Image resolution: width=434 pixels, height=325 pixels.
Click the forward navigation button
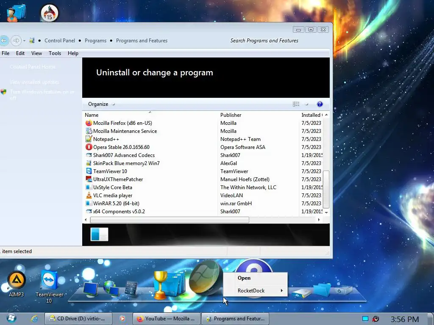pyautogui.click(x=16, y=41)
